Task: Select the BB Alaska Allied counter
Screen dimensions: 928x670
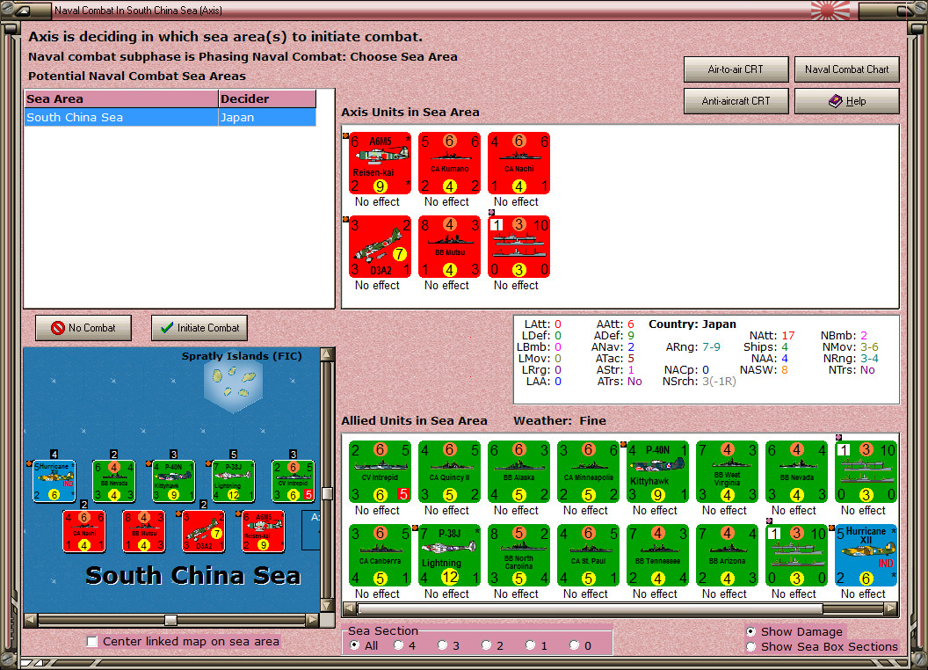Action: click(519, 471)
